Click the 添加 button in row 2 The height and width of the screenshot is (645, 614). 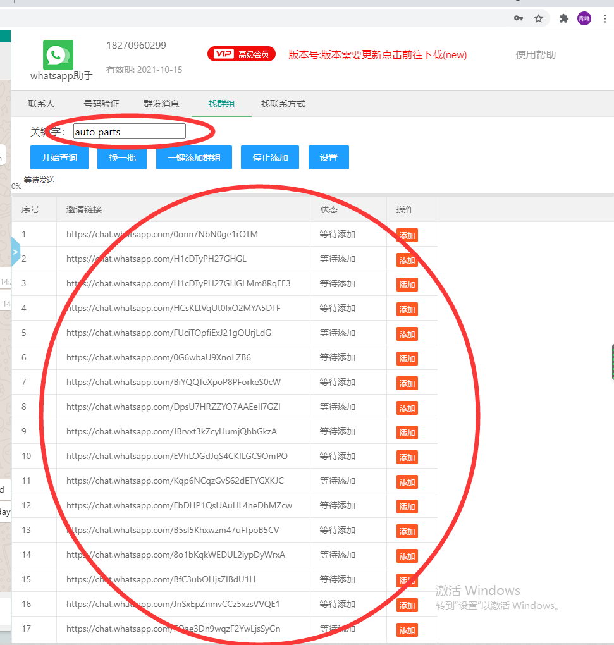pyautogui.click(x=407, y=260)
